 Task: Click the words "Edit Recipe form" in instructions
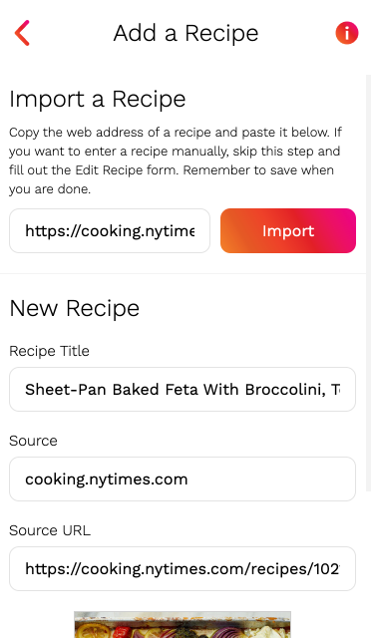[127, 169]
